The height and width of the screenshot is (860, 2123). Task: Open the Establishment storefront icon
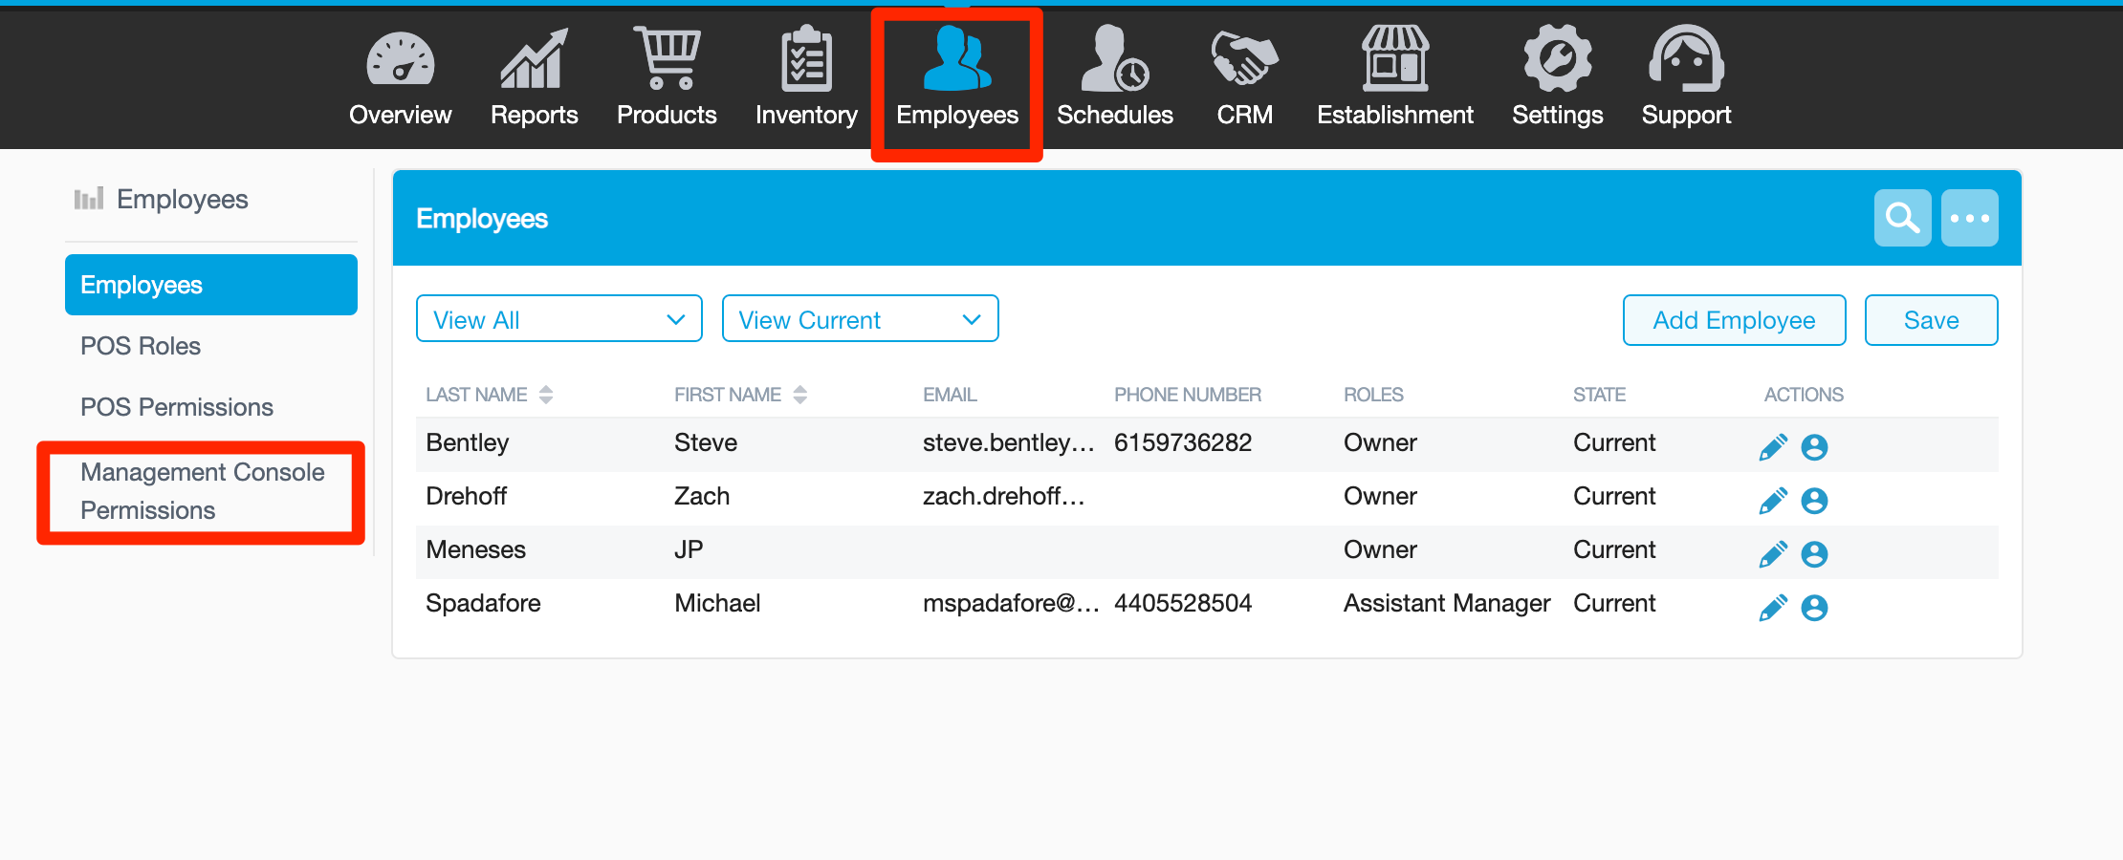[x=1394, y=59]
